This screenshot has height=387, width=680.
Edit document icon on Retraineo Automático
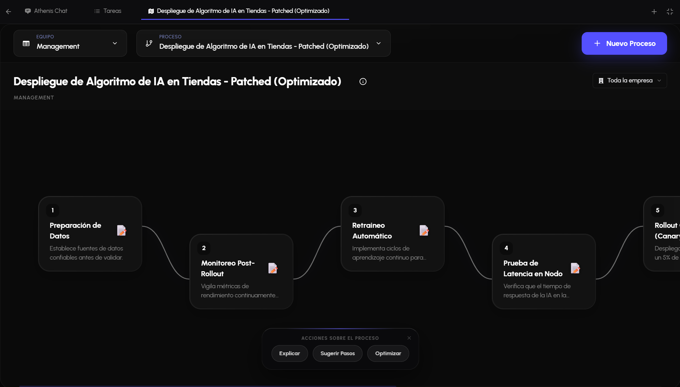(x=424, y=231)
